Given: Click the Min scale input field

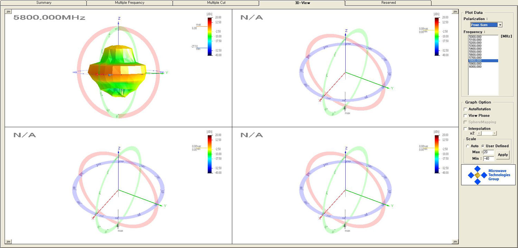Looking at the screenshot, I should (489, 159).
